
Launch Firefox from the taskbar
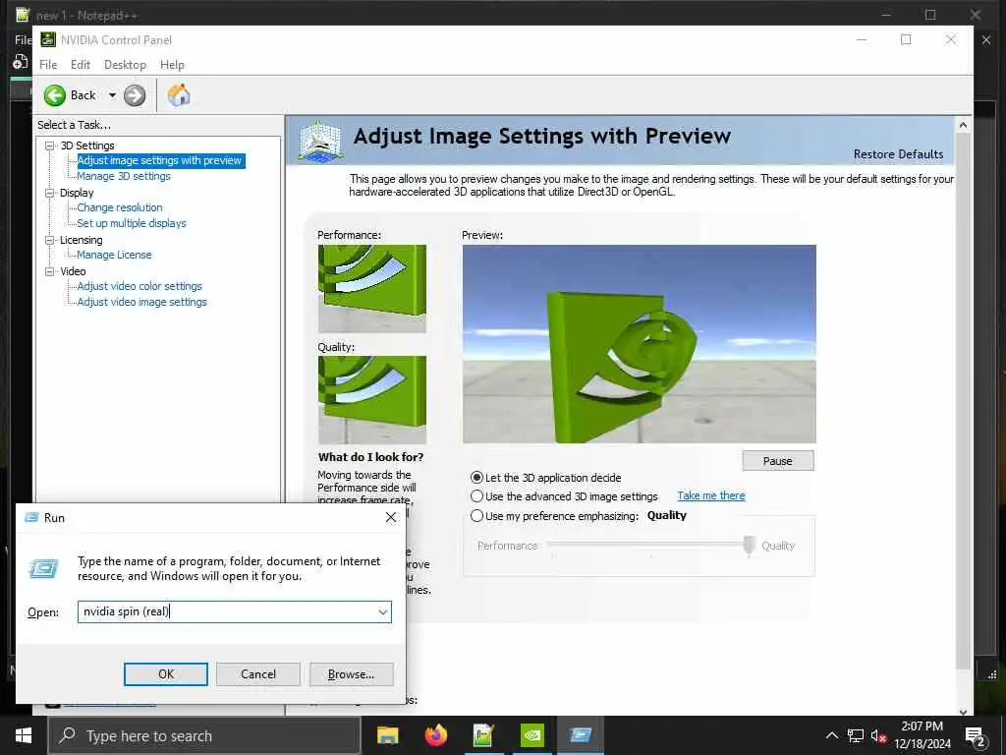pyautogui.click(x=436, y=735)
